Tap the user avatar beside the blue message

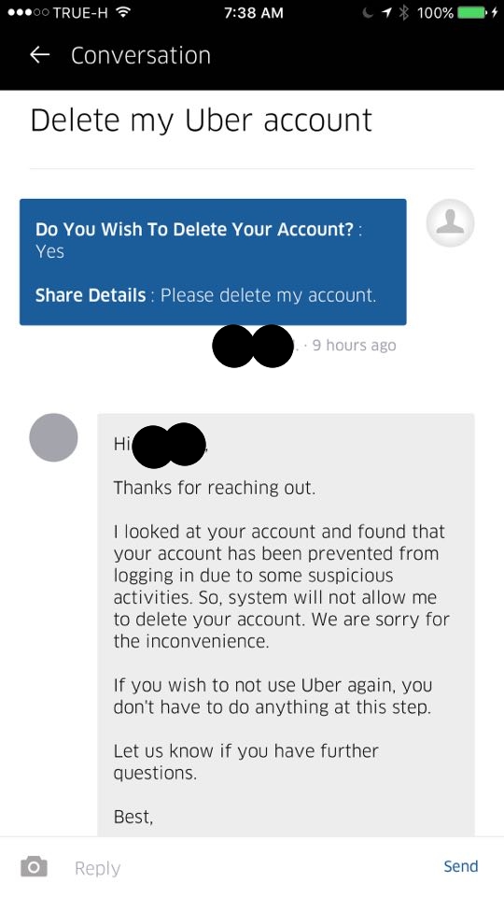[x=450, y=223]
